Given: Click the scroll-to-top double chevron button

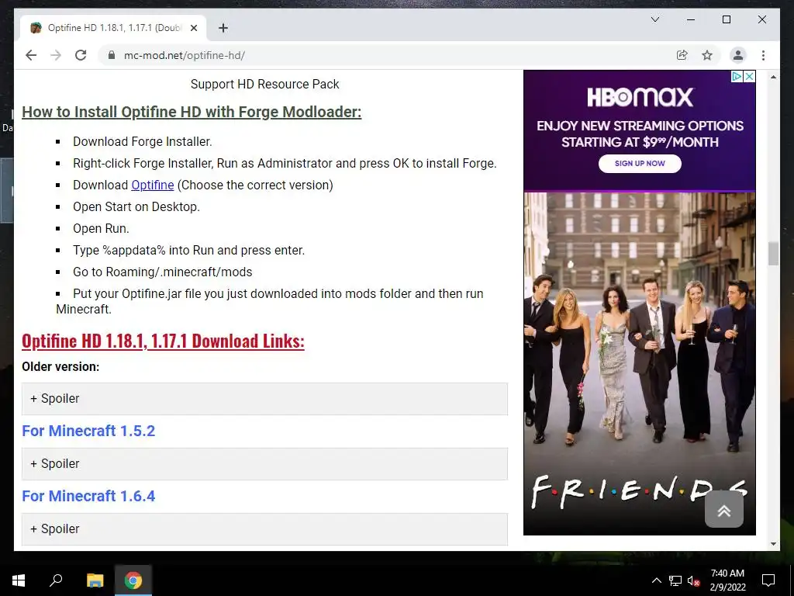Looking at the screenshot, I should 724,511.
